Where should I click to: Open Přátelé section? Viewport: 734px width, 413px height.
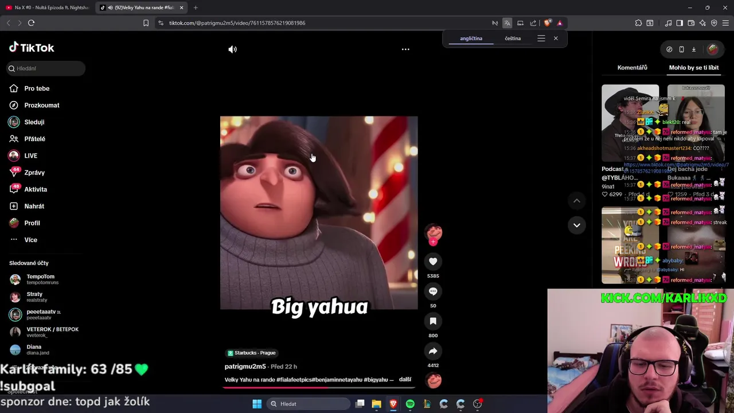[34, 139]
